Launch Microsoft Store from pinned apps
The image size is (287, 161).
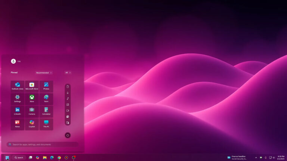(32, 86)
